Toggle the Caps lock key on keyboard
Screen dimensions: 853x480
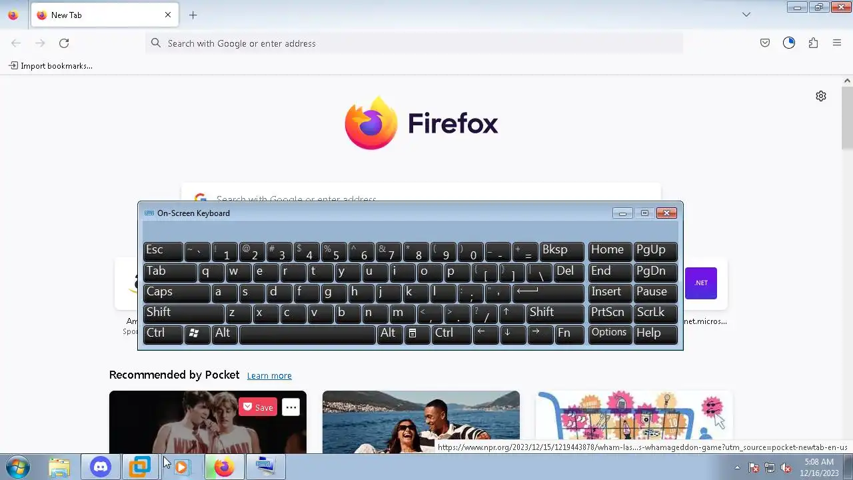(x=177, y=293)
